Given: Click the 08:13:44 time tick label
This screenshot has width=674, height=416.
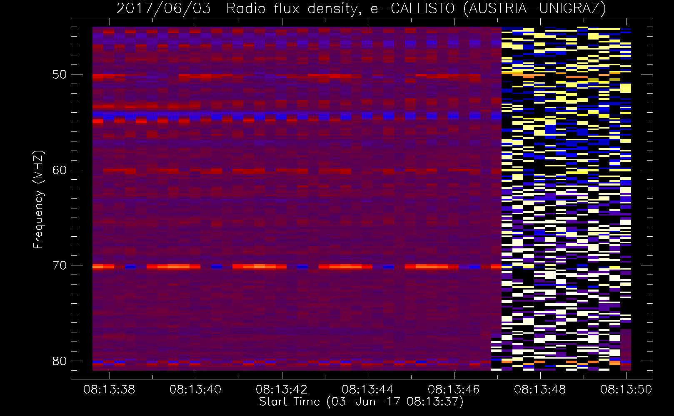Looking at the screenshot, I should [x=367, y=390].
